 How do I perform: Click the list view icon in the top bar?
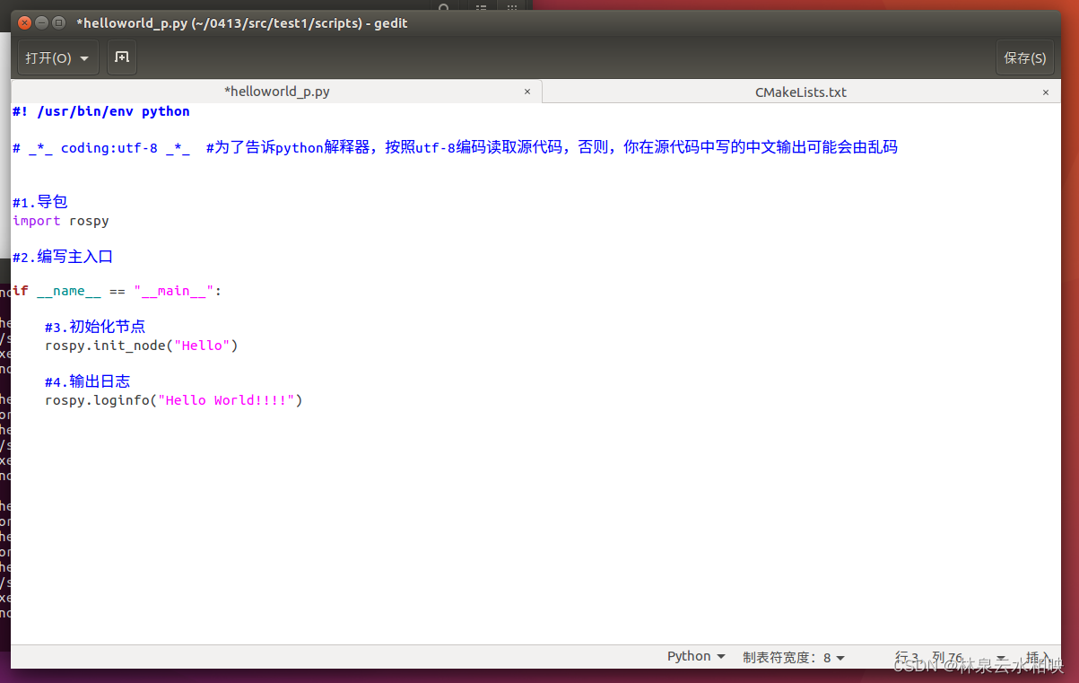[x=479, y=8]
